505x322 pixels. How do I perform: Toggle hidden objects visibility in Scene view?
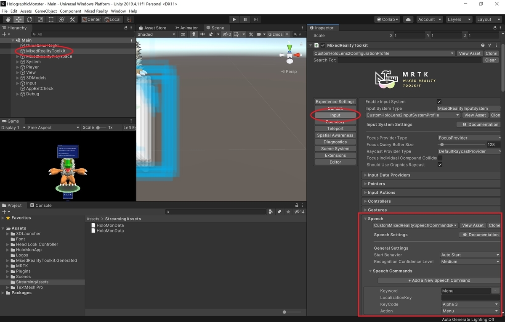pos(226,34)
